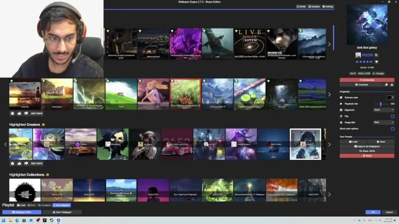Select the highlighted white-bordered creator thumbnail
Viewport: 399px width, 224px height.
(305, 144)
